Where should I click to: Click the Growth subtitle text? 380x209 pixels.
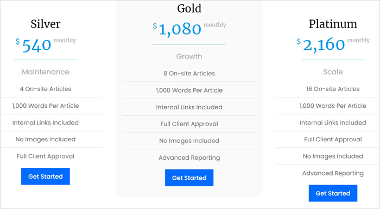tap(189, 56)
